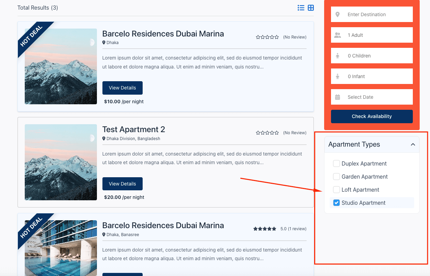This screenshot has width=430, height=276.
Task: Click the Check Availability button
Action: click(372, 116)
